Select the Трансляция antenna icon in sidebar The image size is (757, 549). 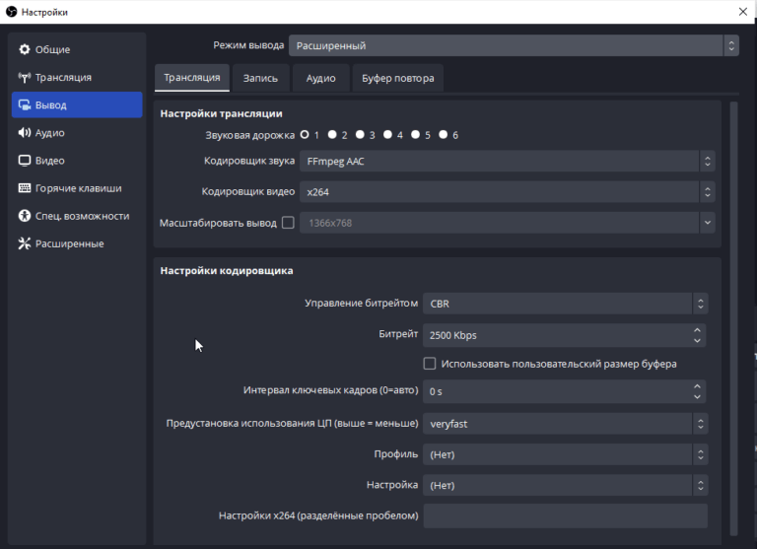(x=25, y=77)
